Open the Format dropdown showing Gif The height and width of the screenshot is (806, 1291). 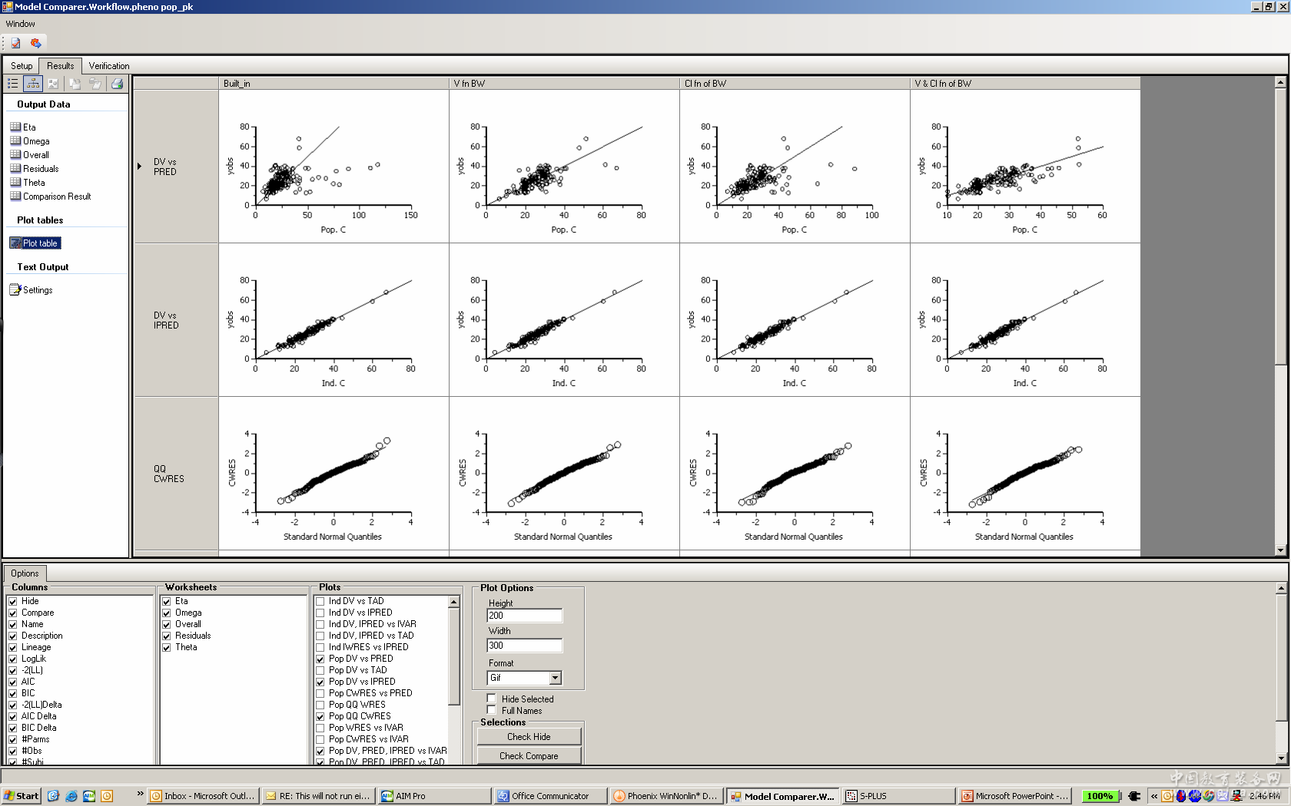555,678
